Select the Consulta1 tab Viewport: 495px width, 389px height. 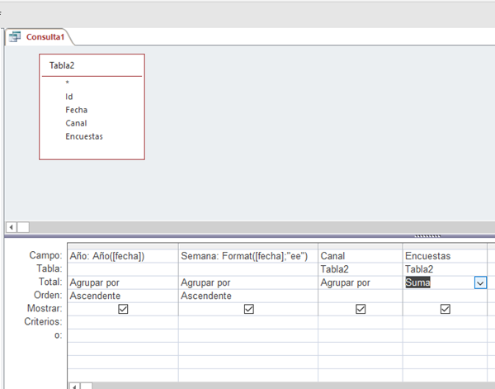(x=43, y=37)
